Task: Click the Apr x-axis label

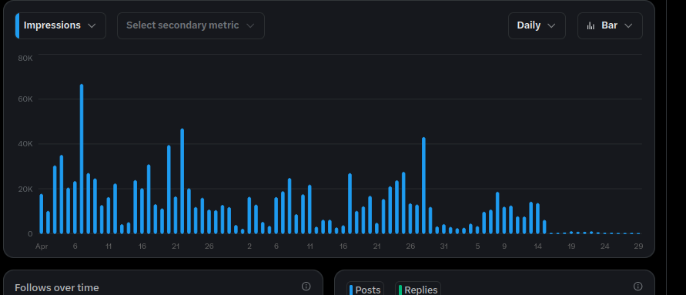Action: [42, 246]
